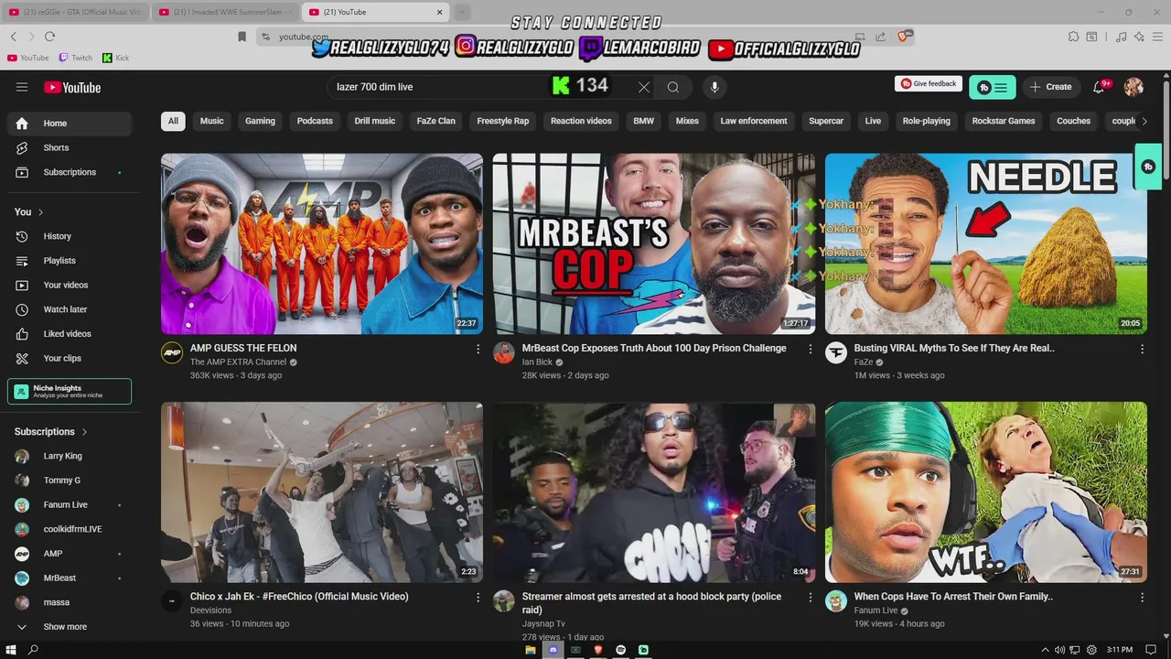This screenshot has width=1171, height=659.
Task: Select the Rockstar Games chip
Action: (x=1004, y=121)
